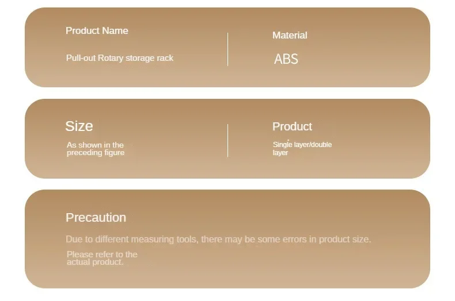This screenshot has width=455, height=301.
Task: Click the Precaution heading
Action: click(96, 218)
